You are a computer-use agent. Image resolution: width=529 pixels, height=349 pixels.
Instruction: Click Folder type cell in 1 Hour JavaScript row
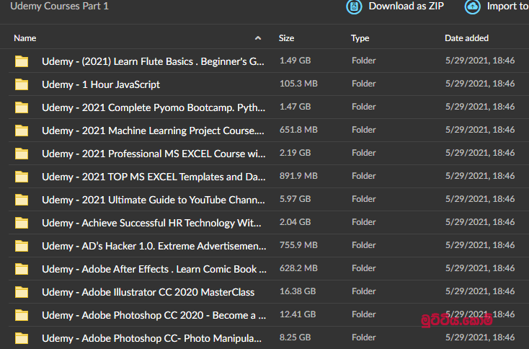pyautogui.click(x=364, y=84)
